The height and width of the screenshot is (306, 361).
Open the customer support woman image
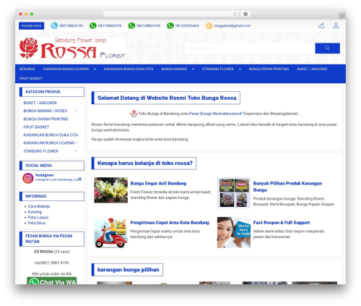(x=234, y=233)
